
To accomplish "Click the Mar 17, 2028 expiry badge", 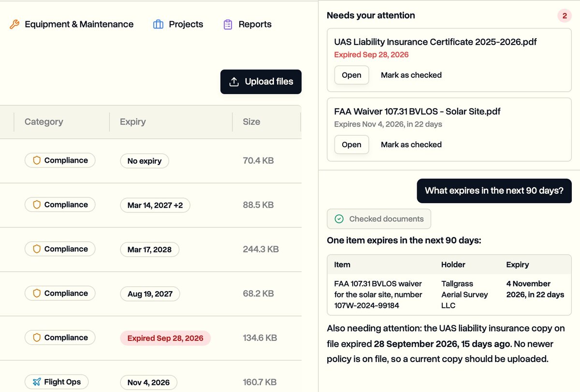I will [149, 250].
